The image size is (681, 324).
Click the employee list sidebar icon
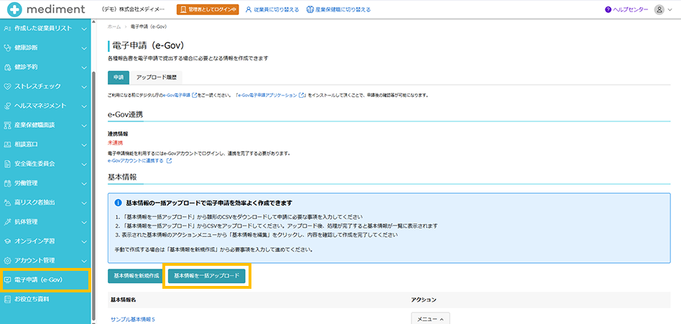click(x=7, y=29)
